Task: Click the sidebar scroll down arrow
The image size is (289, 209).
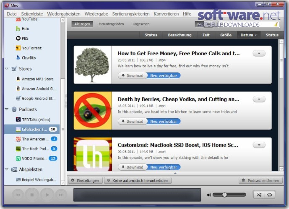Action: tap(62, 183)
